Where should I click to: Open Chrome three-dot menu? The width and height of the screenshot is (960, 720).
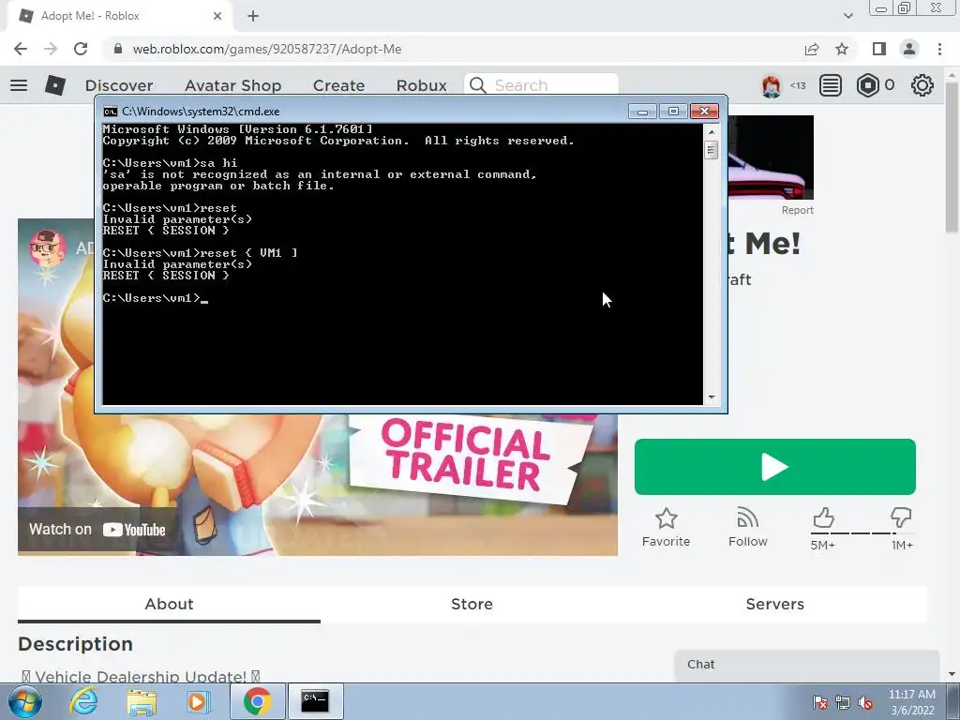point(939,49)
